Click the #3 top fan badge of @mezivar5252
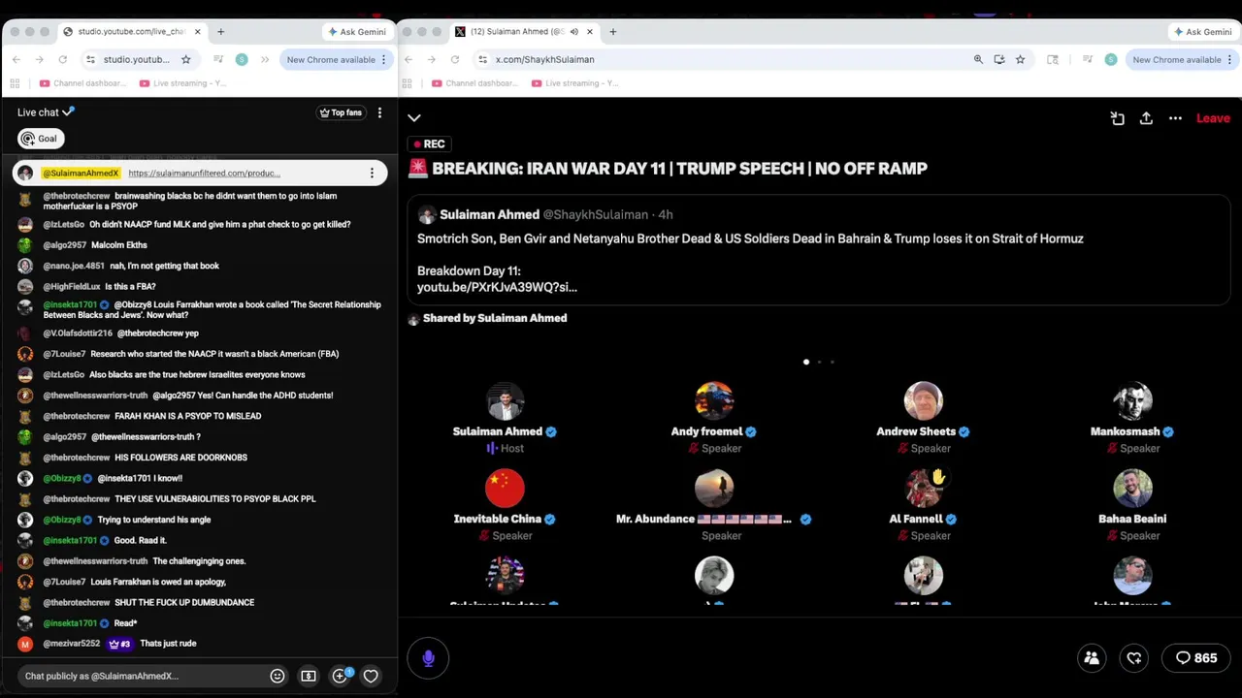Image resolution: width=1242 pixels, height=698 pixels. click(x=119, y=644)
